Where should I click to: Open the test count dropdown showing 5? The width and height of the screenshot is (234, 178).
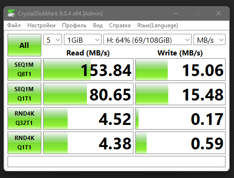[x=53, y=39]
